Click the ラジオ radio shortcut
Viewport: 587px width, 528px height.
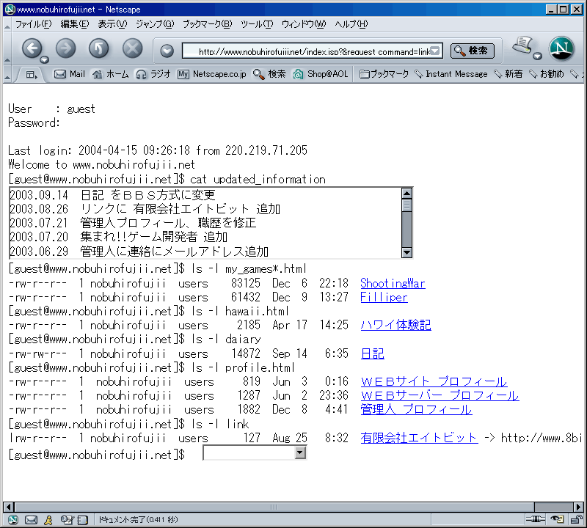click(153, 74)
